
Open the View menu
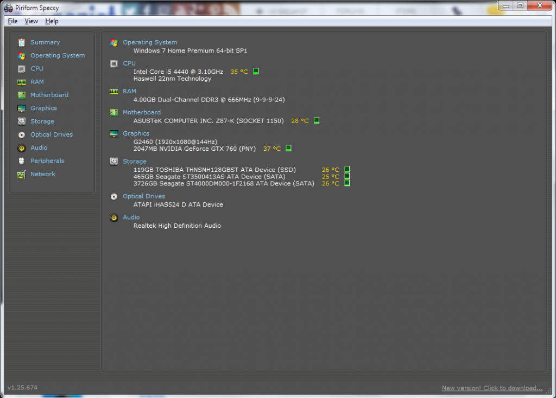[31, 21]
